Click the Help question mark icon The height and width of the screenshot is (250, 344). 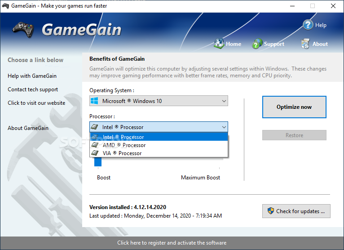click(x=308, y=25)
